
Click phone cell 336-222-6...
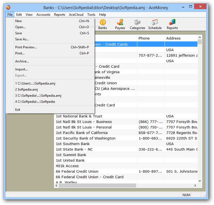[150, 149]
